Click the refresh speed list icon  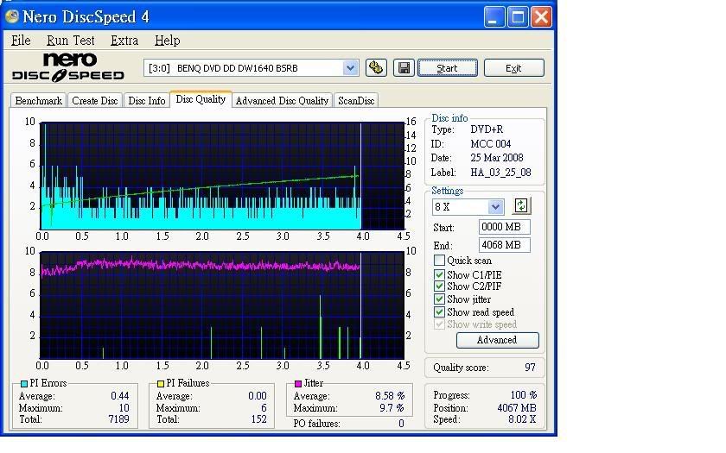pyautogui.click(x=521, y=205)
